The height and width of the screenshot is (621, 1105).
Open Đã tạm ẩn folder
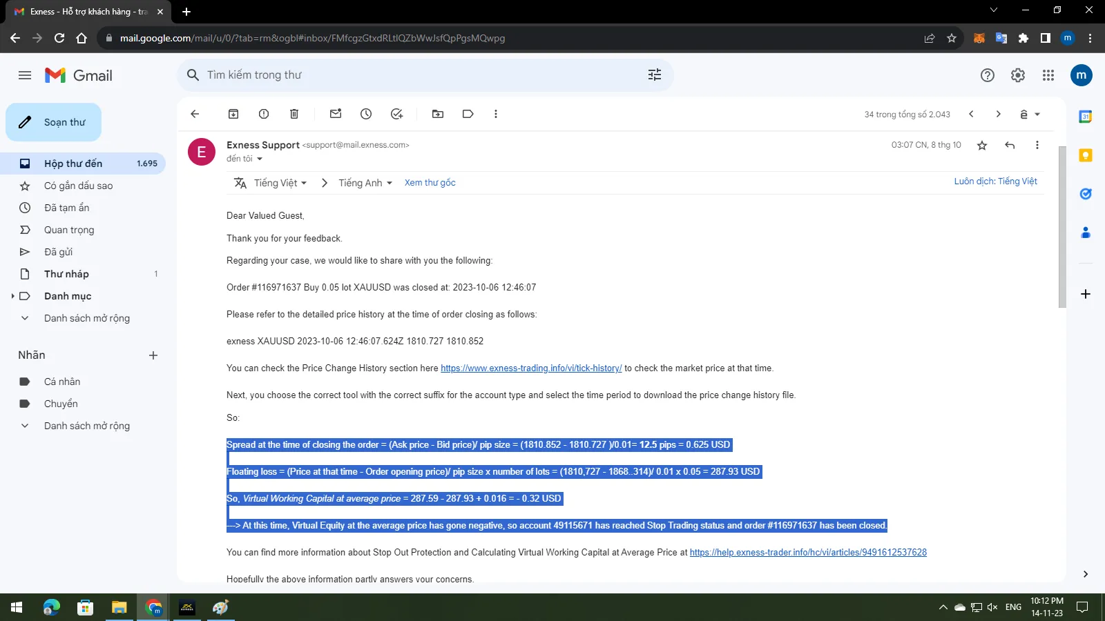[83, 208]
